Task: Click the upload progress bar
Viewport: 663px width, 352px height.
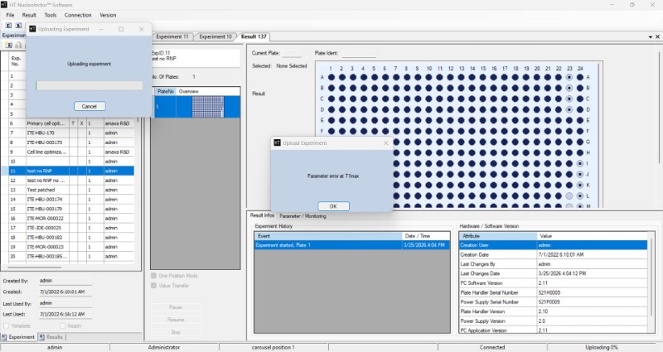Action: 90,85
